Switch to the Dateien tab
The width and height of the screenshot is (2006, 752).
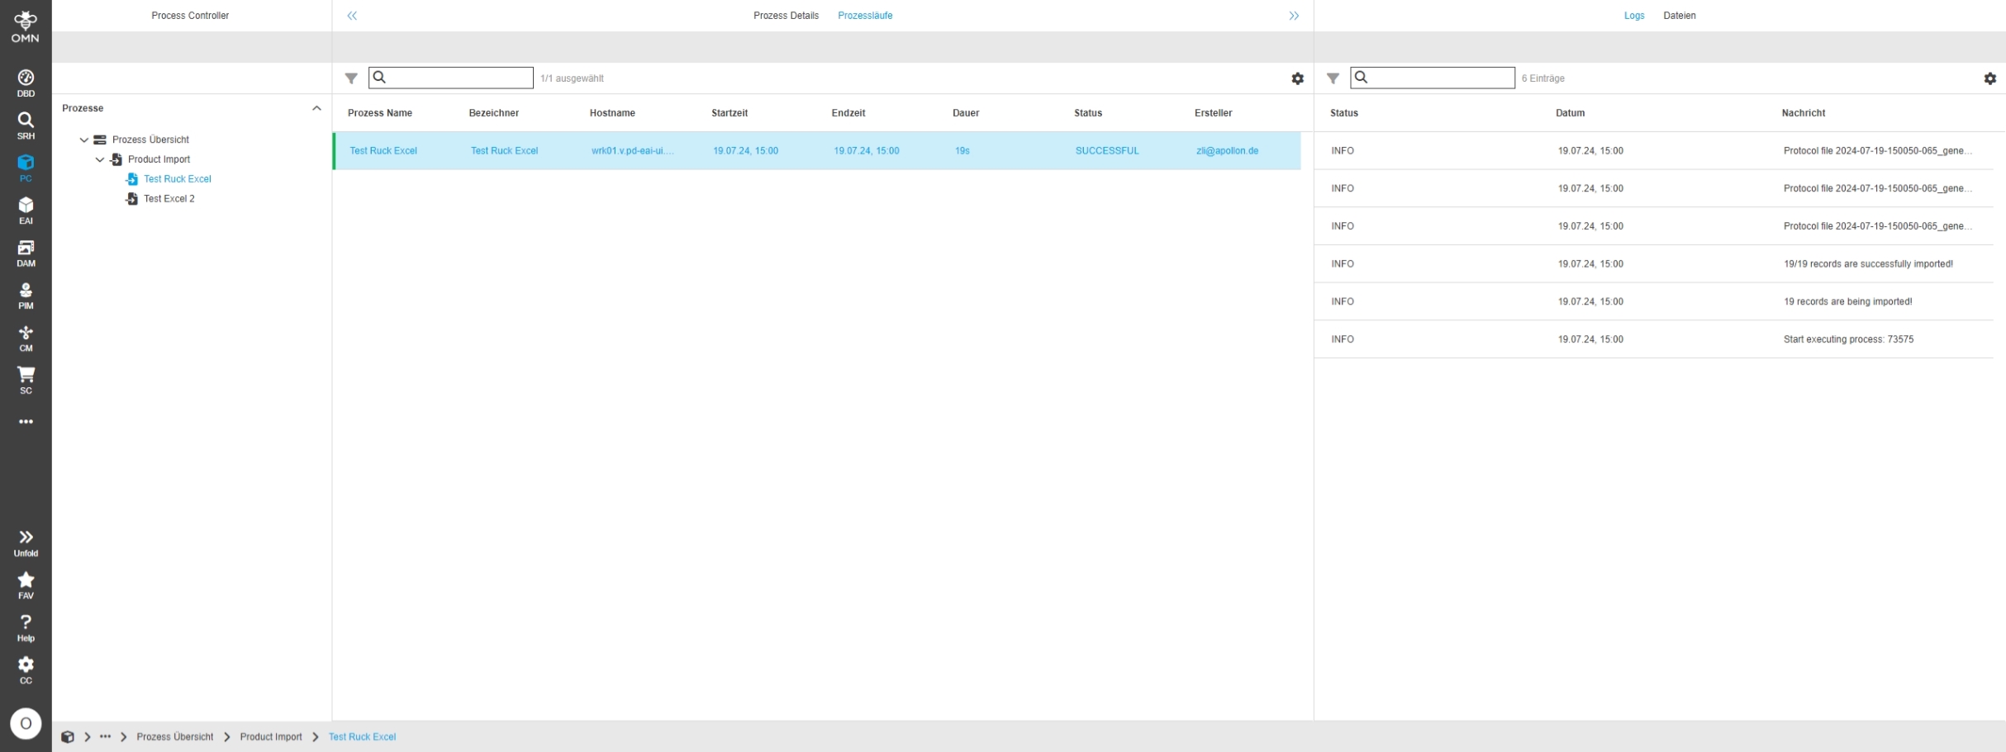point(1679,16)
